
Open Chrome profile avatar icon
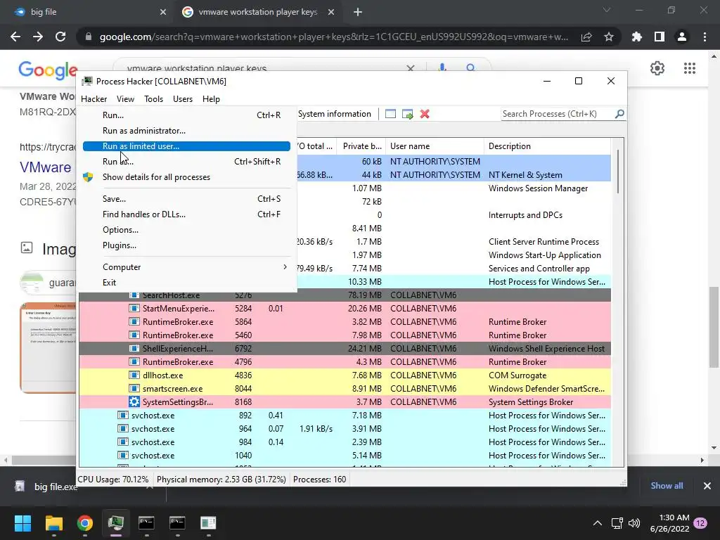pyautogui.click(x=682, y=37)
